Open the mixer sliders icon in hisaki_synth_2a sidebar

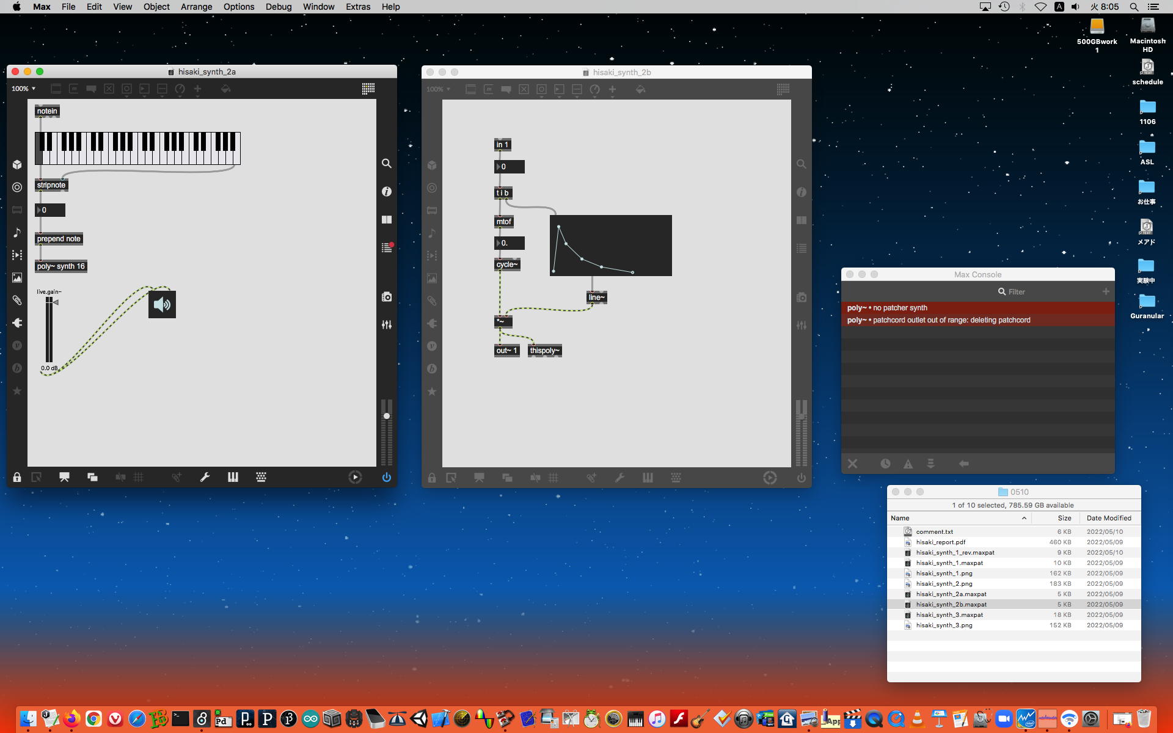[387, 325]
